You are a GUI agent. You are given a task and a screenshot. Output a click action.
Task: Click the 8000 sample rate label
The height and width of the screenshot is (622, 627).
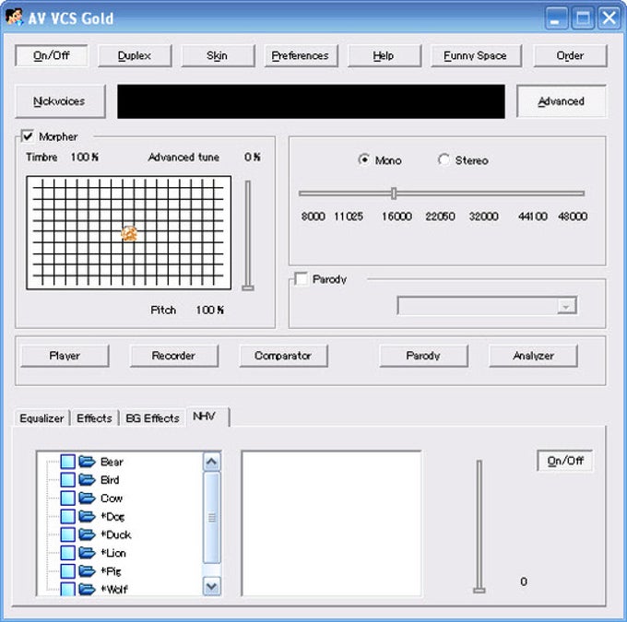pos(313,217)
